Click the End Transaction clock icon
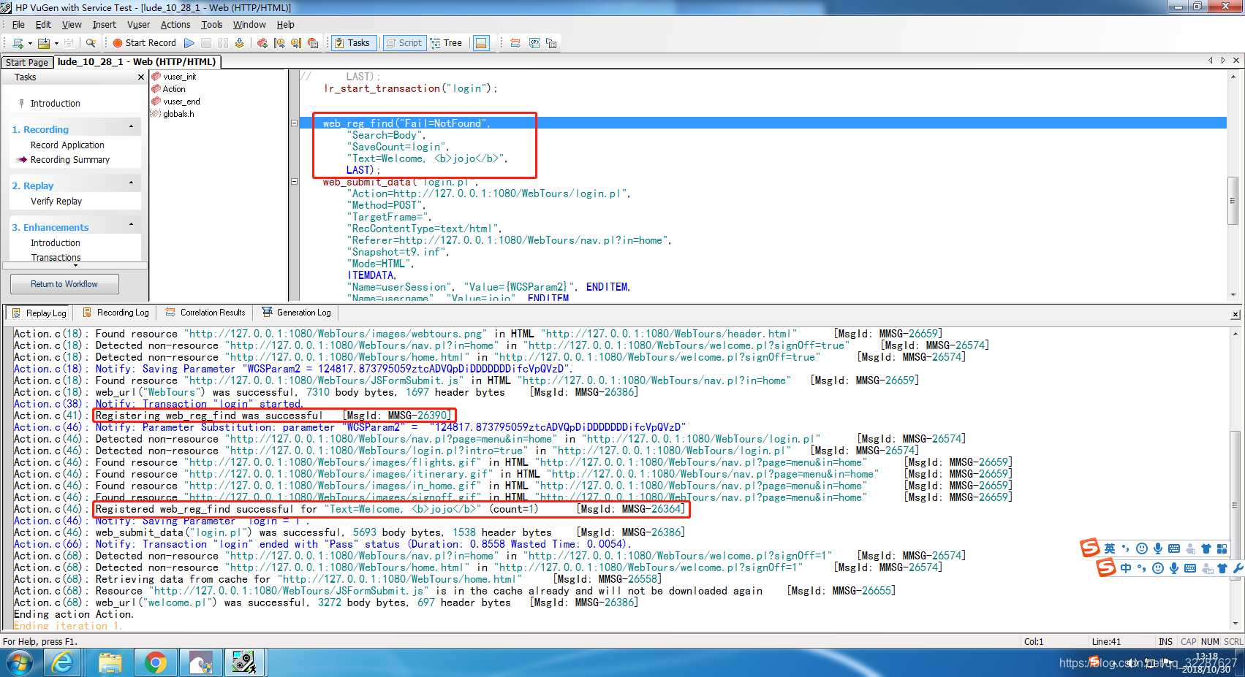1245x677 pixels. (296, 43)
